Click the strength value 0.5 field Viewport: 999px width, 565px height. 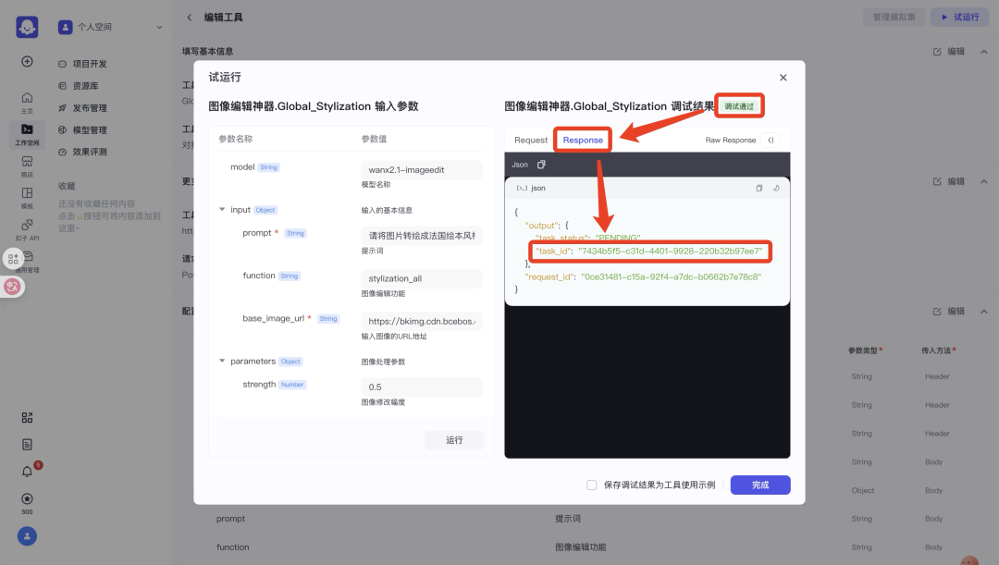coord(421,387)
